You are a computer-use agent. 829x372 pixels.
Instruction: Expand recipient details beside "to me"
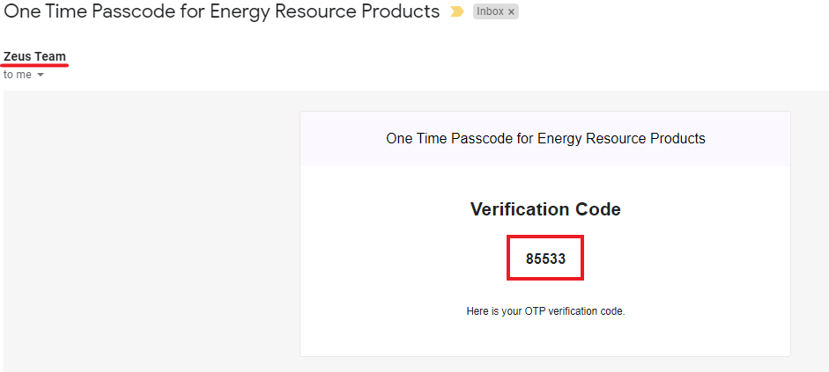(x=41, y=76)
